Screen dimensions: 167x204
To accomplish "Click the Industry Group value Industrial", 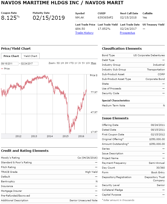I will coord(159,65).
